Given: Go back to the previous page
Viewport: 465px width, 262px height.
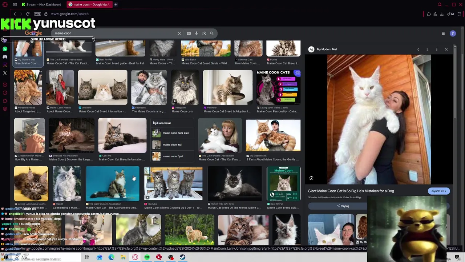Looking at the screenshot, I should coord(15,14).
